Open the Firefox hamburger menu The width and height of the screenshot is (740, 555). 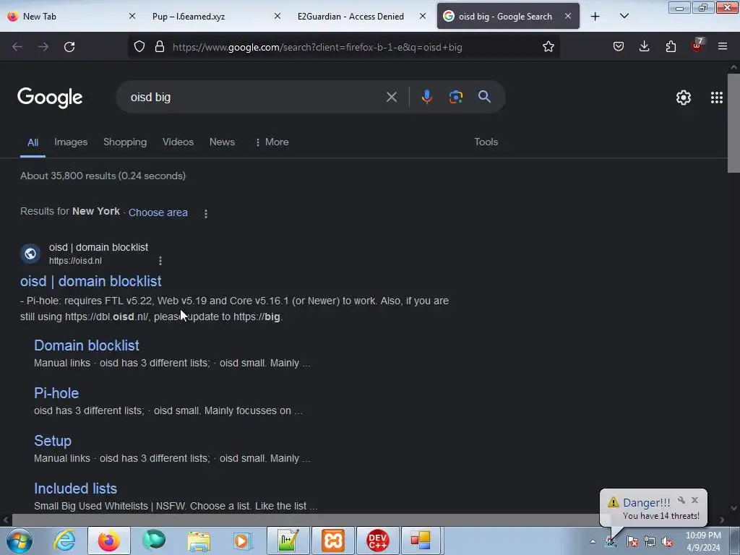point(723,47)
